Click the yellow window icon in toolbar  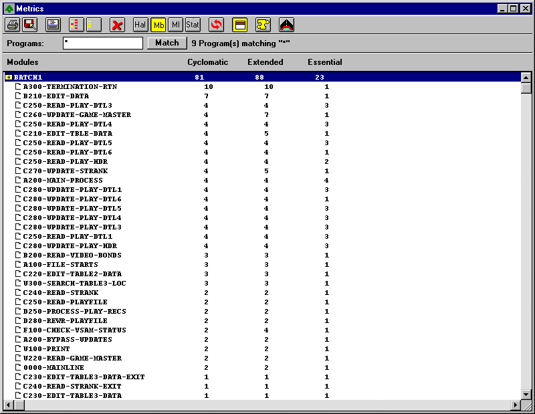coord(240,25)
